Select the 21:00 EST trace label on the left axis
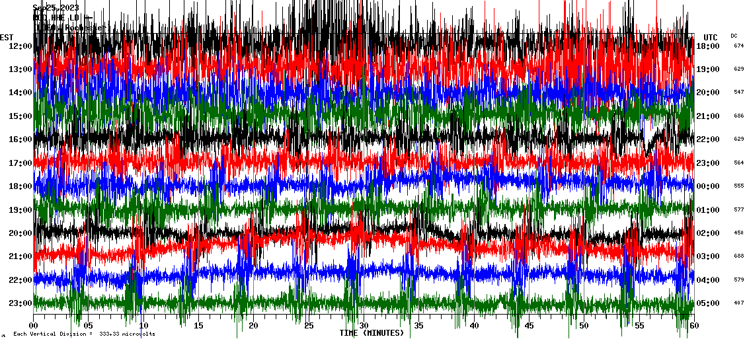The width and height of the screenshot is (747, 343). point(20,256)
